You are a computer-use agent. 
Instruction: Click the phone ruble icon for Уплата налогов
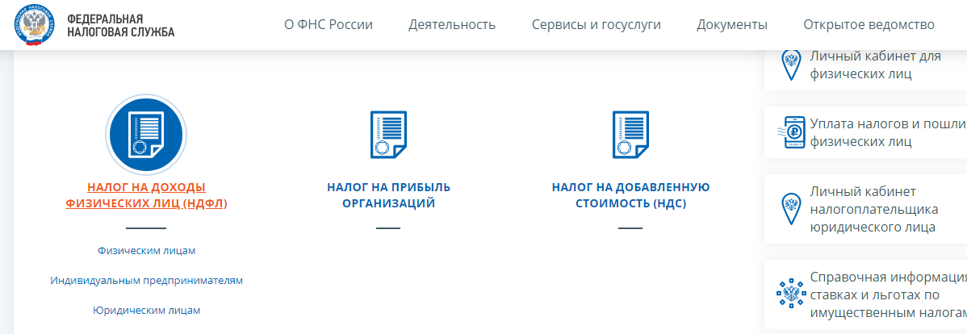(792, 132)
